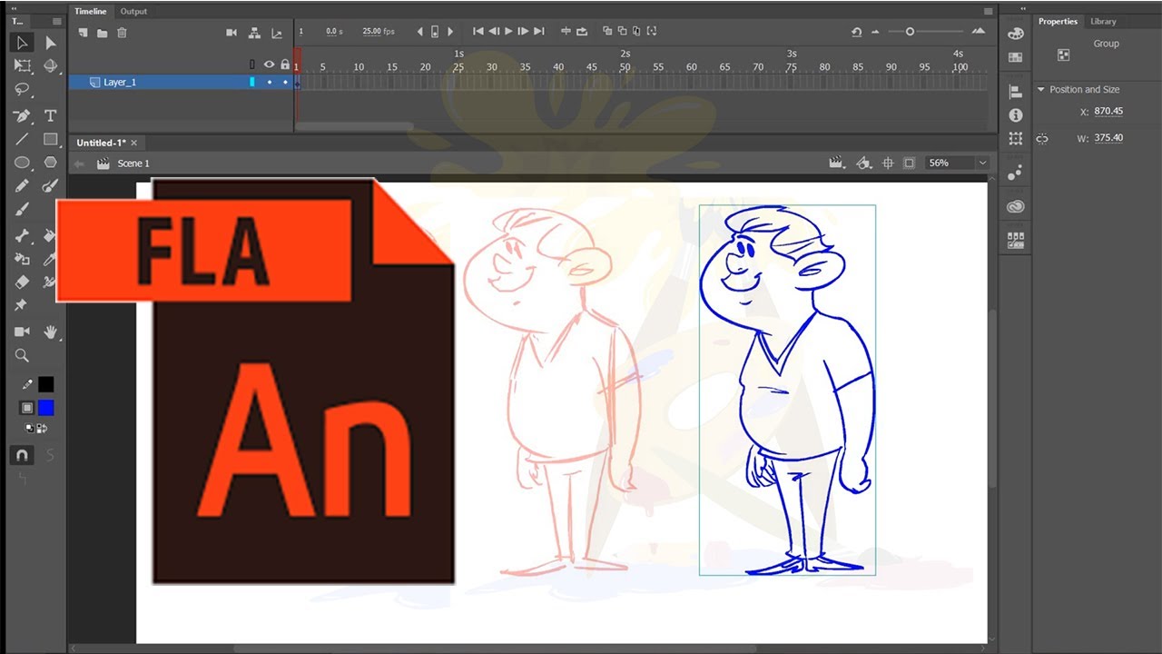Go to the first frame
The width and height of the screenshot is (1162, 654).
pyautogui.click(x=478, y=32)
